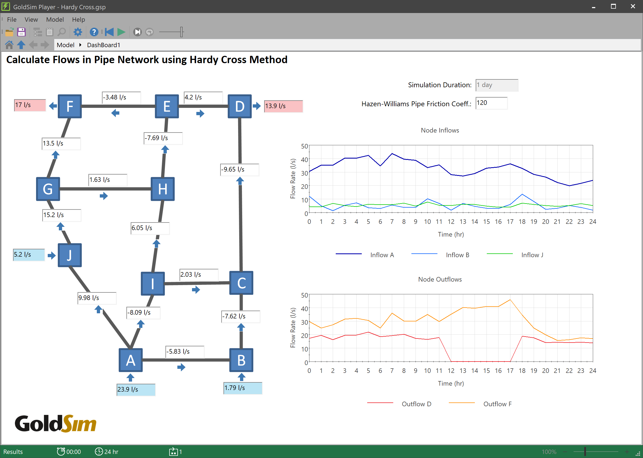This screenshot has height=458, width=643.
Task: Click the purple Save icon
Action: click(x=21, y=32)
